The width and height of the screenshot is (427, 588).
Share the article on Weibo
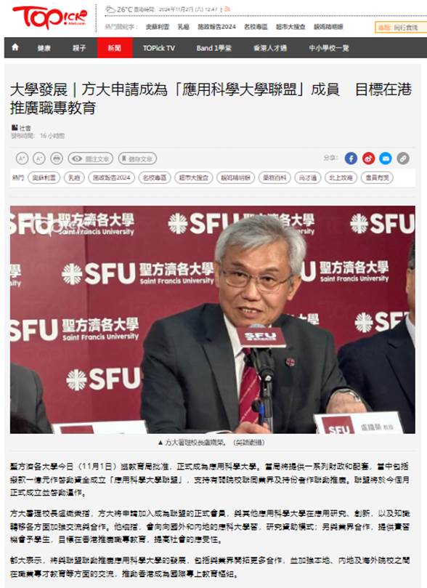click(x=368, y=158)
